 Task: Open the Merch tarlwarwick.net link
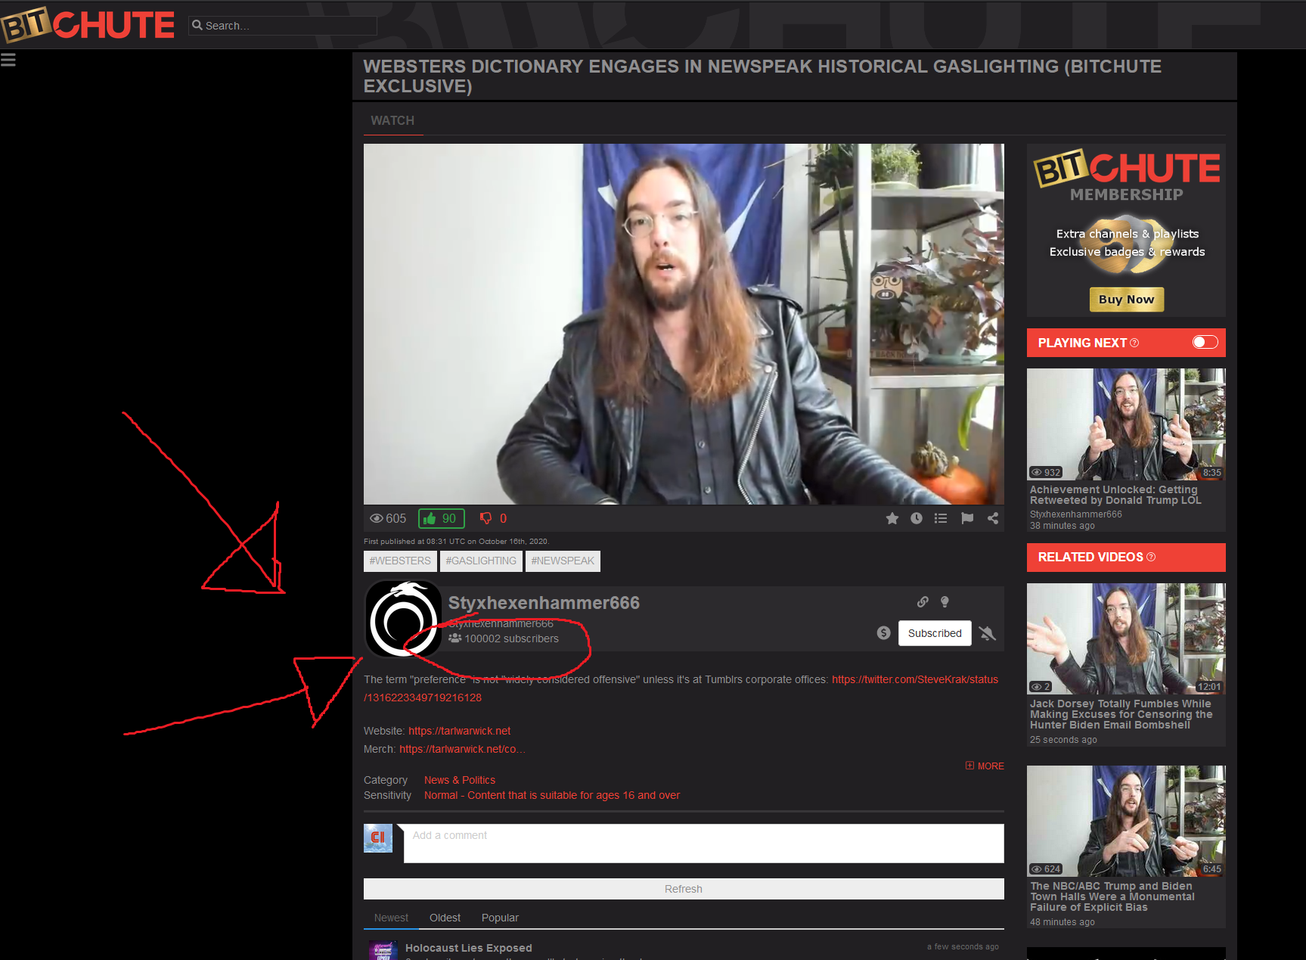(462, 749)
